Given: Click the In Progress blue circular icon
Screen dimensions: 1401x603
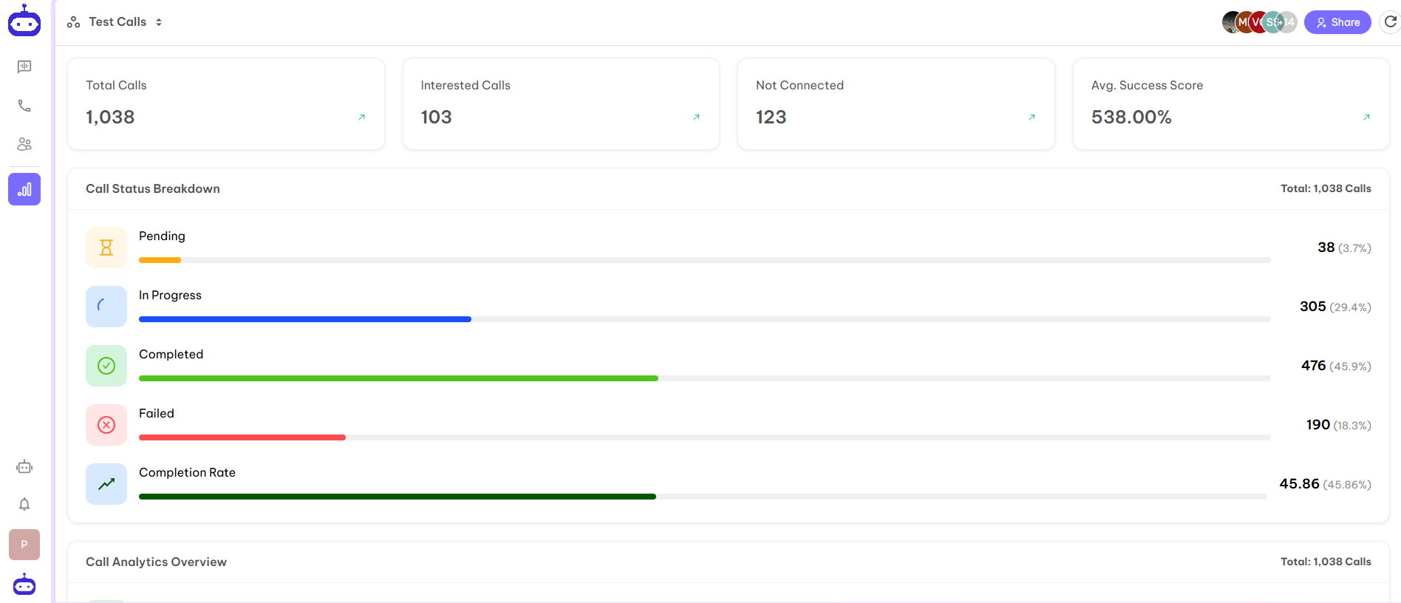Looking at the screenshot, I should coord(106,306).
